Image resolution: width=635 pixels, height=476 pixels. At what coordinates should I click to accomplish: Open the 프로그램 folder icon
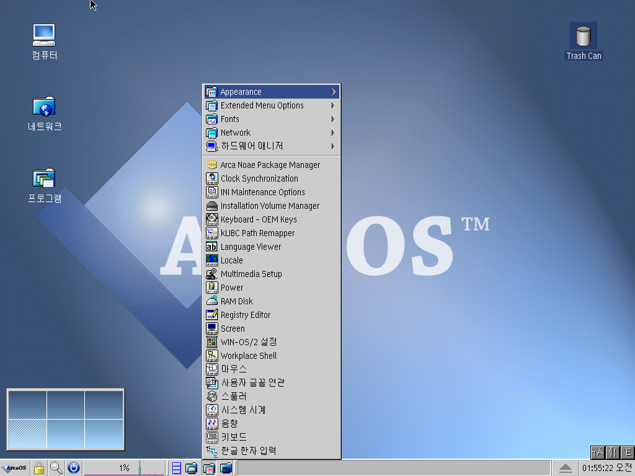point(44,179)
